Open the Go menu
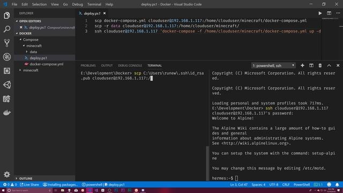343x193 pixels. 65,4
